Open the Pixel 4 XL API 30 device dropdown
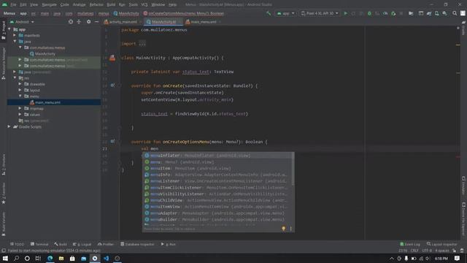The width and height of the screenshot is (467, 263). coord(320,13)
